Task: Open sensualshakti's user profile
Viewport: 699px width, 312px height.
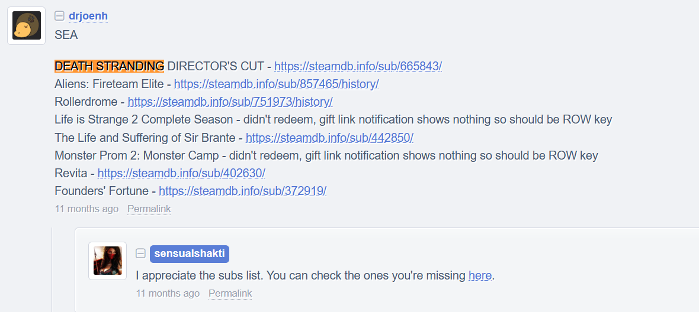Action: pos(189,253)
